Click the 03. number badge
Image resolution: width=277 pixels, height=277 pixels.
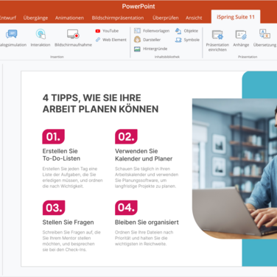pos(54,208)
